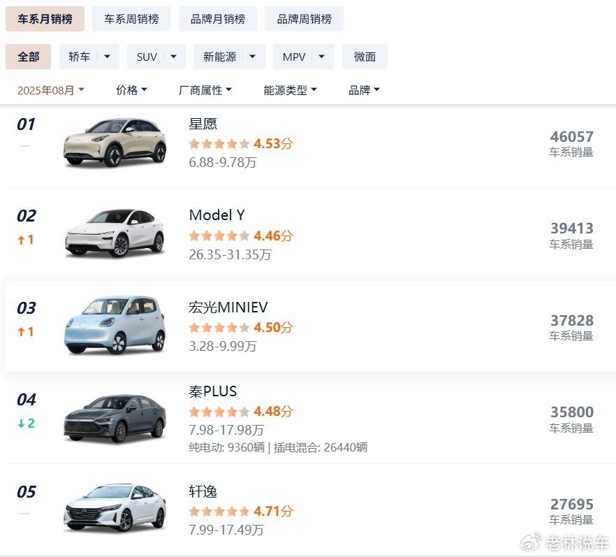Click the 轩逸 star rating
This screenshot has height=557, width=616.
[219, 512]
